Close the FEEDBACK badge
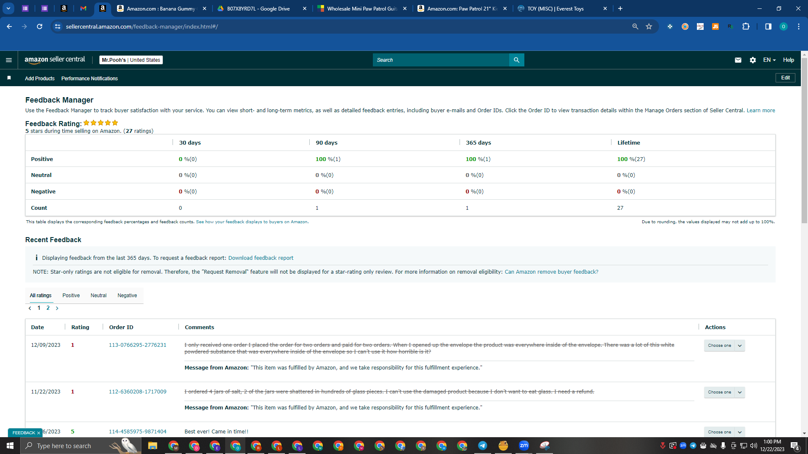Viewport: 808px width, 454px height. pos(38,433)
